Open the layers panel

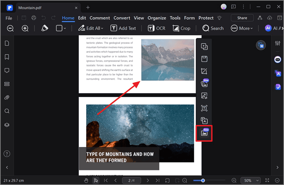[7, 125]
